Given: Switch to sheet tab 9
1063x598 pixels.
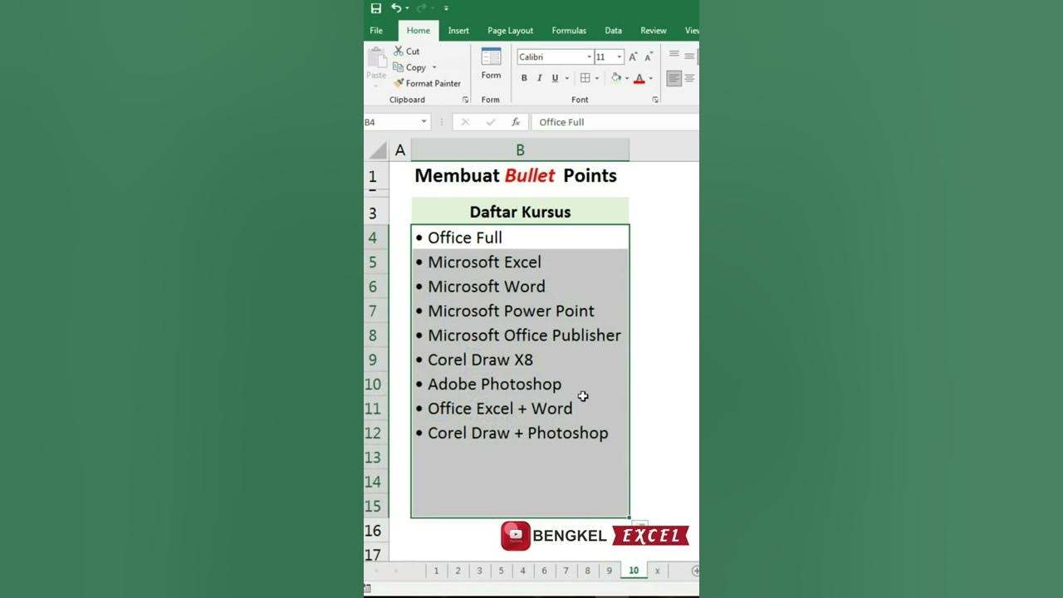Looking at the screenshot, I should [609, 571].
